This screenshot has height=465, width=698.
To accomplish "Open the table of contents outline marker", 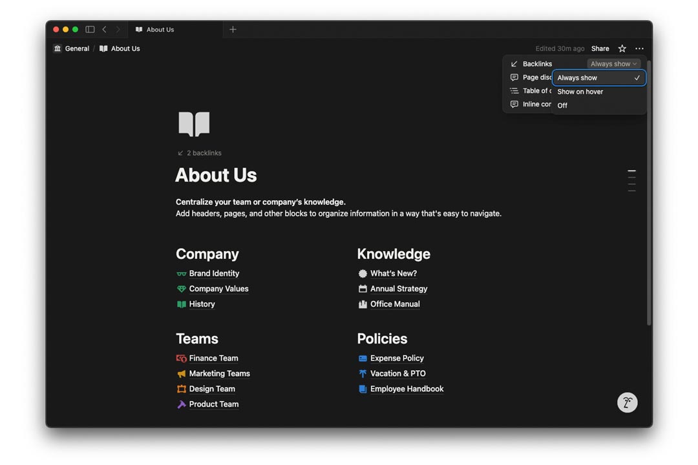I will click(631, 181).
